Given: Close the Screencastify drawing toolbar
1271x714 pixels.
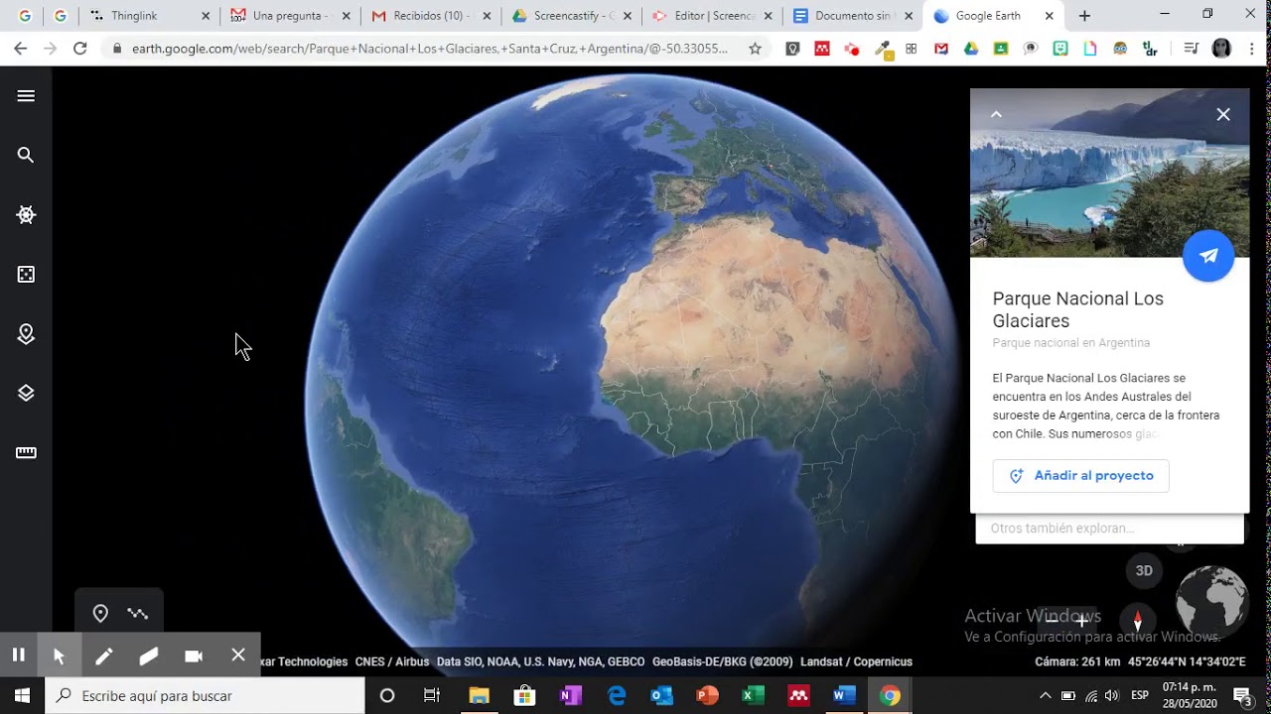Looking at the screenshot, I should click(x=238, y=654).
